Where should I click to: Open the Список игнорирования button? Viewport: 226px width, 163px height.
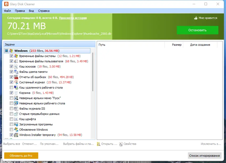[x=204, y=156]
